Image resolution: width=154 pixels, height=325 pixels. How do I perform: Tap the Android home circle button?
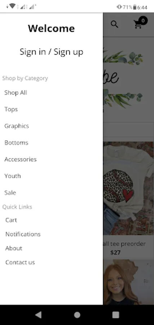click(x=77, y=315)
